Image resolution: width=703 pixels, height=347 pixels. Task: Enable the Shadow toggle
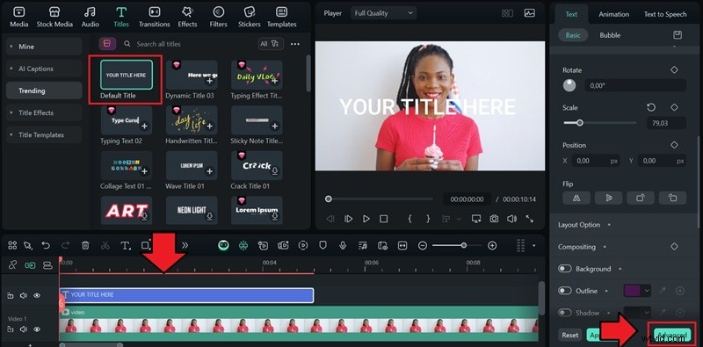[564, 313]
